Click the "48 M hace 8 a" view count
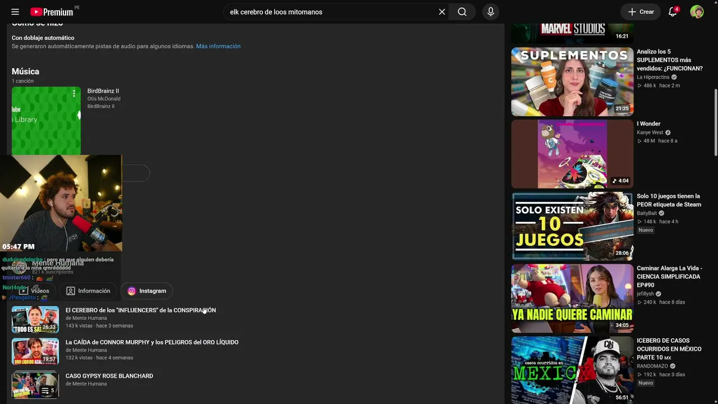 (657, 141)
